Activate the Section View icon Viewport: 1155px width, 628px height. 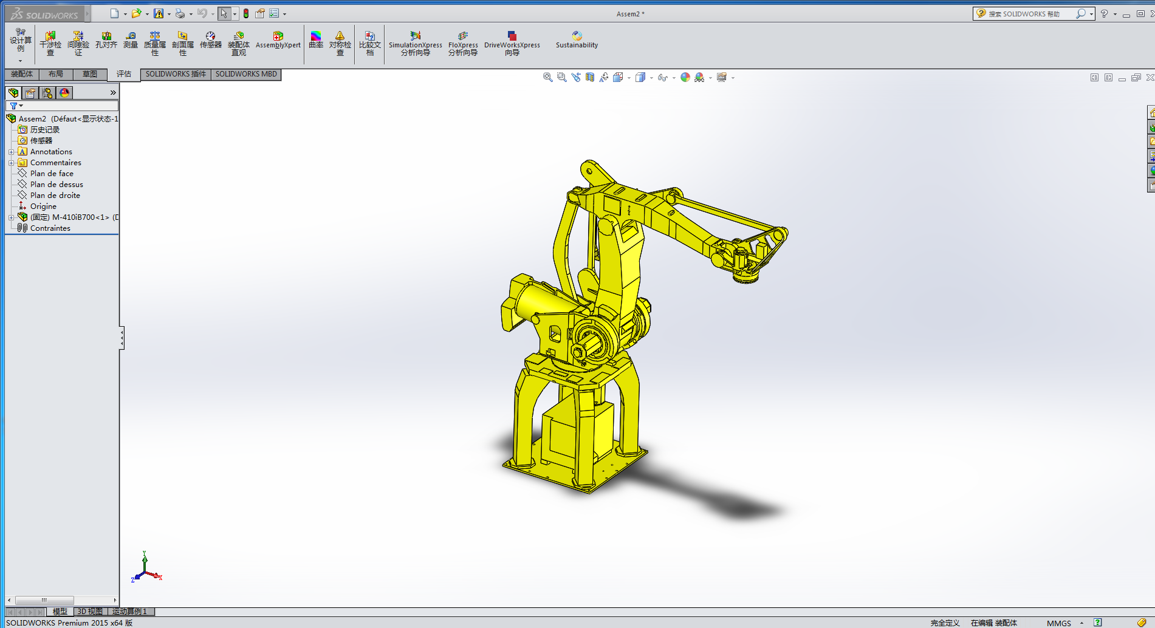click(x=589, y=77)
